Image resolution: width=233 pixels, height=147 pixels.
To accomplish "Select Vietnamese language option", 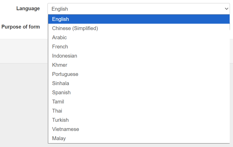I will (x=65, y=129).
